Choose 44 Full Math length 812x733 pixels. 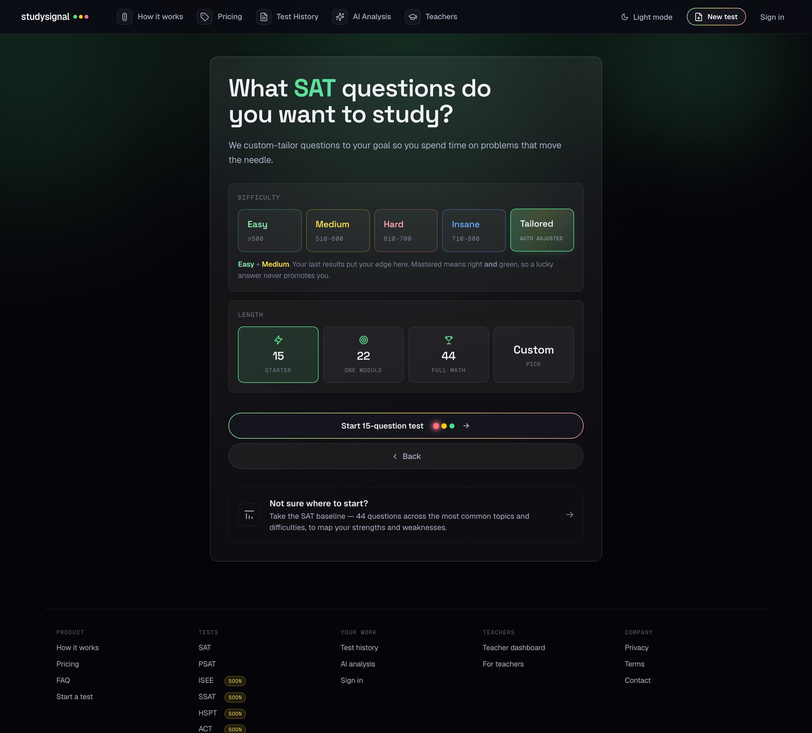(448, 355)
